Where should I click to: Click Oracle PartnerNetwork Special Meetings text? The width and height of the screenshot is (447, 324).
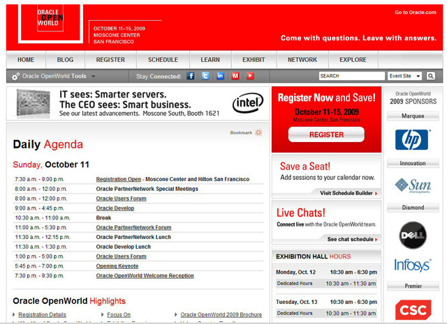coord(147,189)
